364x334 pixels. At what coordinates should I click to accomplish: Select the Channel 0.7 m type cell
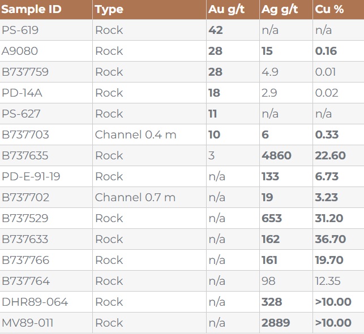pyautogui.click(x=135, y=198)
